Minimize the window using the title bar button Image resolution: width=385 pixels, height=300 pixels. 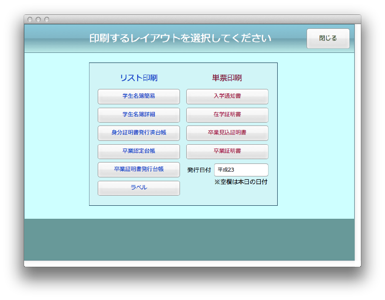coord(38,20)
